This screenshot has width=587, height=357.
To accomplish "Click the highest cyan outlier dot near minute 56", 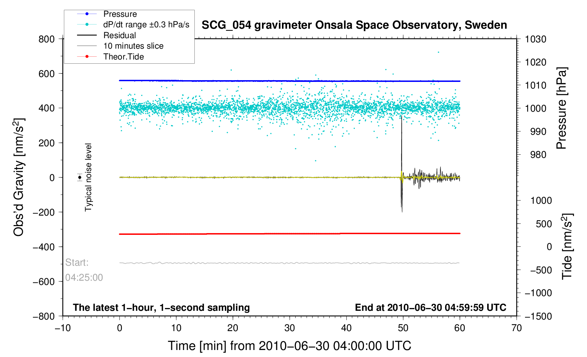I will 438,52.
